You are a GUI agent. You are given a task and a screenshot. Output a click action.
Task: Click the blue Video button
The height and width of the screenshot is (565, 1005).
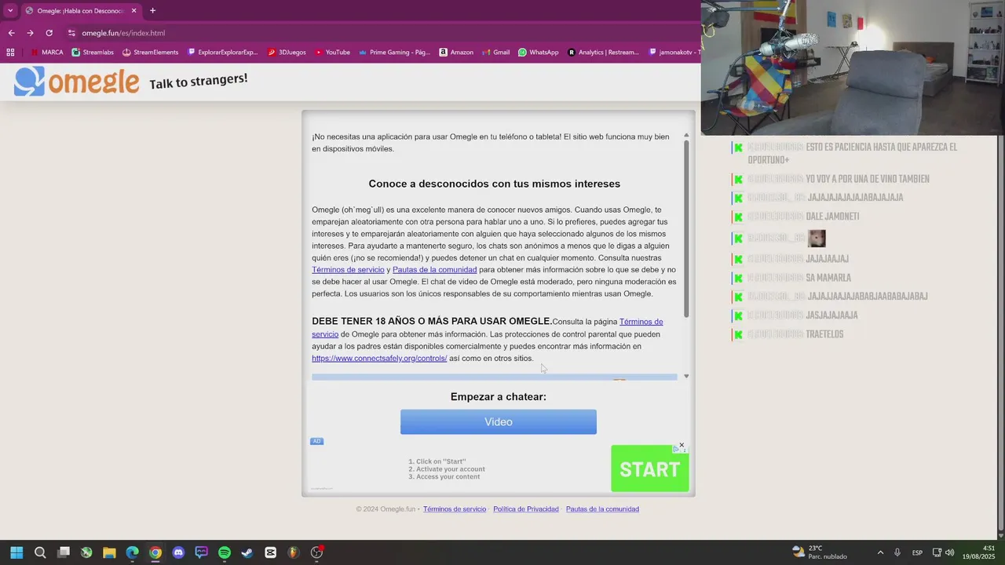pos(499,422)
